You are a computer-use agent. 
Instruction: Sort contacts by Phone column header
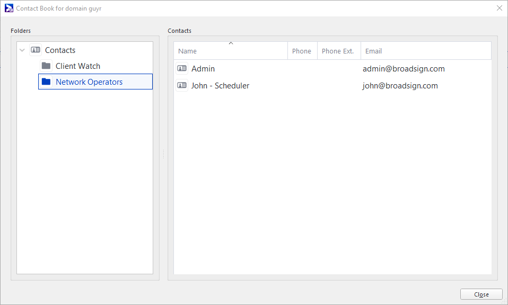(x=302, y=51)
